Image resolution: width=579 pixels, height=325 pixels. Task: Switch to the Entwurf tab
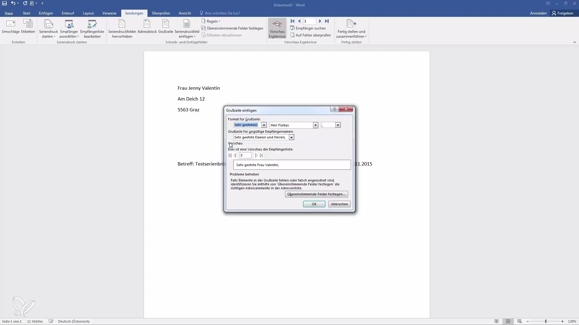68,13
